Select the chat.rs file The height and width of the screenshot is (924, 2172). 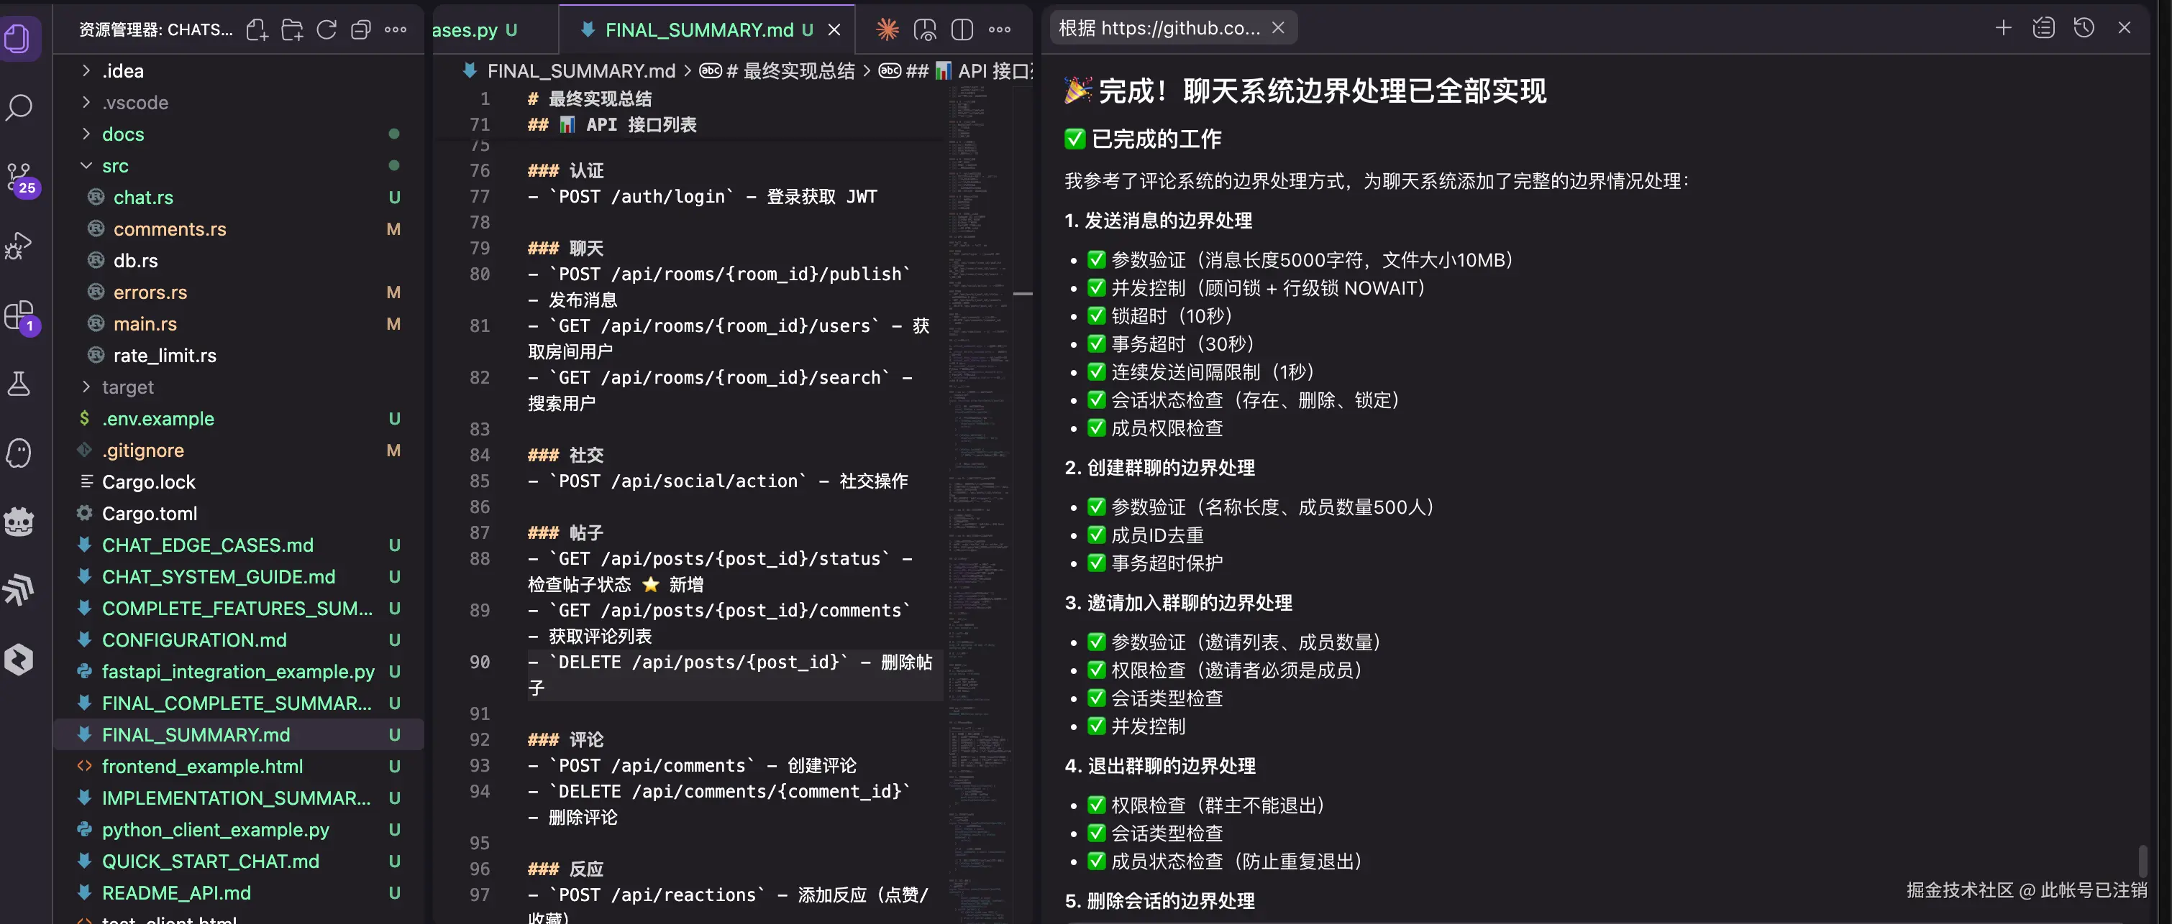tap(143, 197)
